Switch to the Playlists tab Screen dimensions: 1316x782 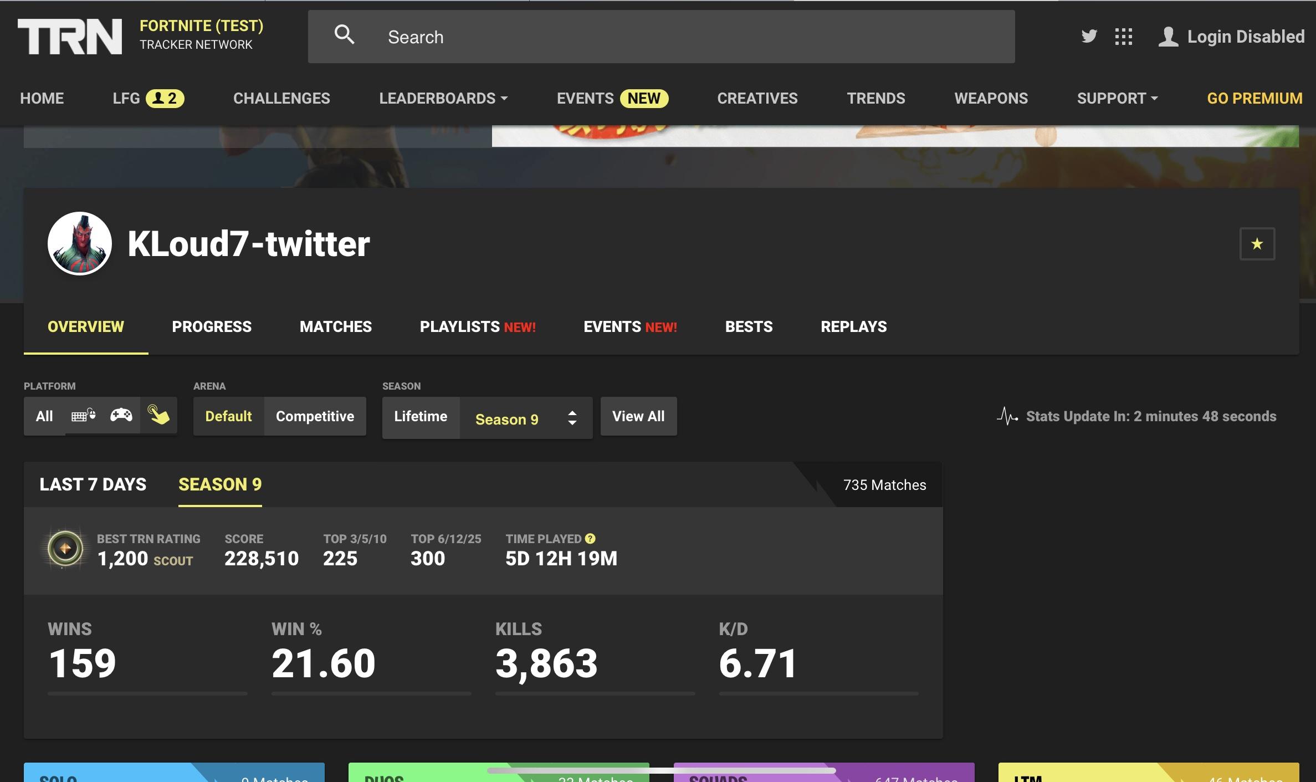pyautogui.click(x=478, y=326)
